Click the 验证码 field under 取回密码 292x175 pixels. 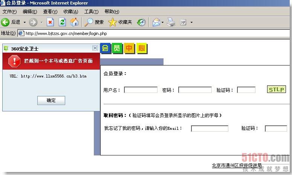(x=276, y=128)
